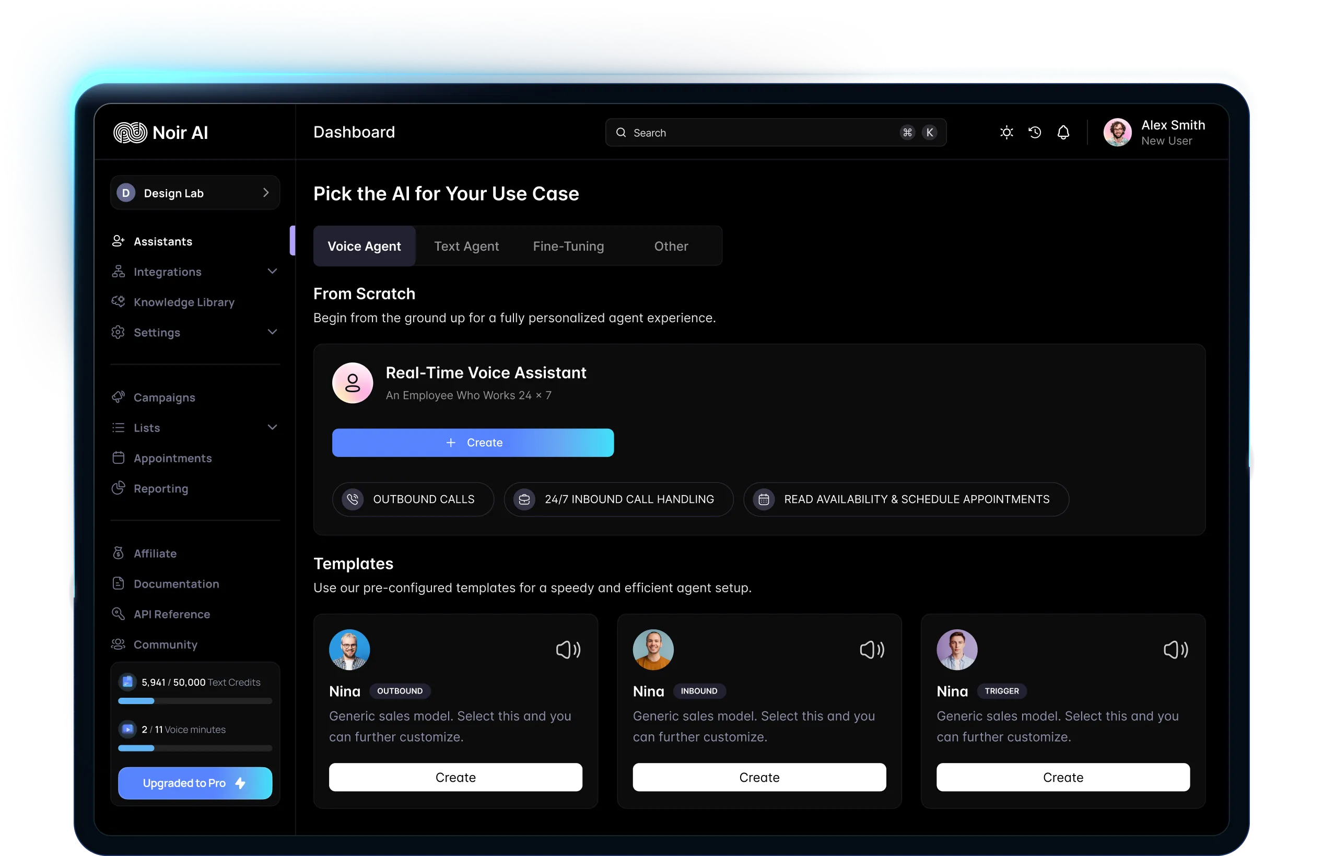Switch to the Fine-Tuning tab
This screenshot has height=856, width=1323.
pyautogui.click(x=568, y=245)
